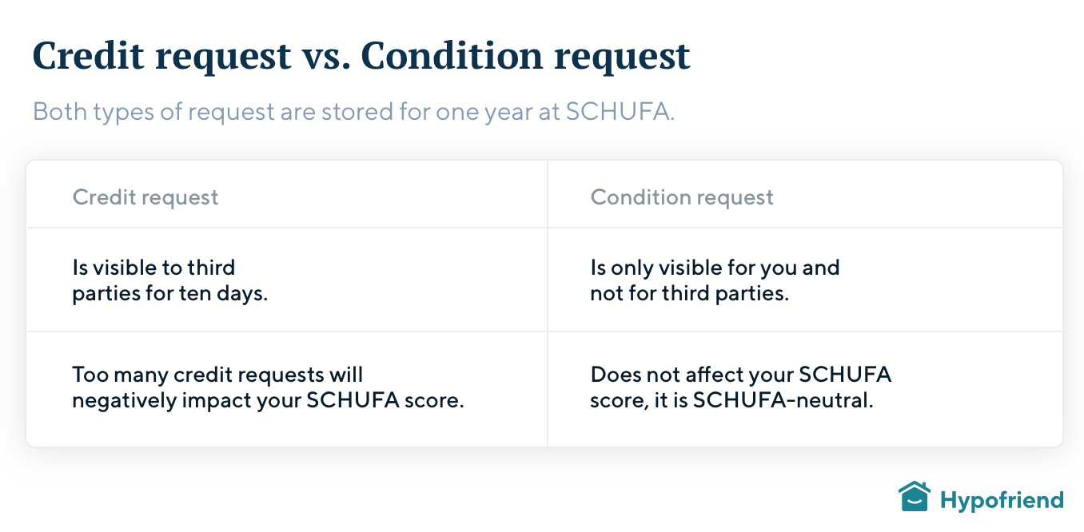Click the "Does not affect your SCHUFA score" cell

740,387
